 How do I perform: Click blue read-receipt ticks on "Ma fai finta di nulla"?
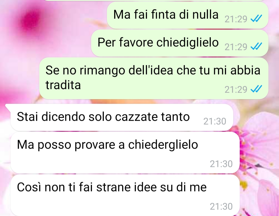(256, 18)
